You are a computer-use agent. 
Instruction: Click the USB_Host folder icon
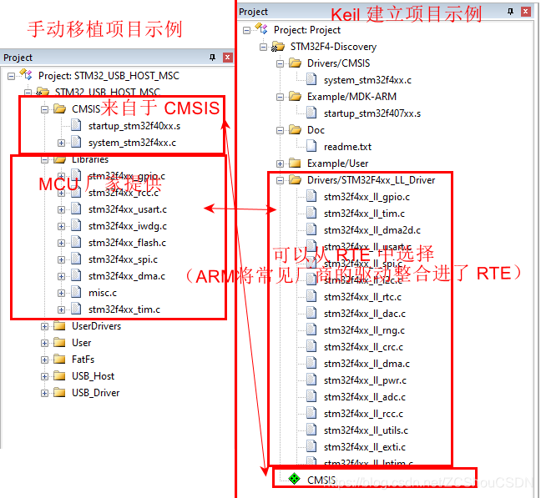coord(59,375)
